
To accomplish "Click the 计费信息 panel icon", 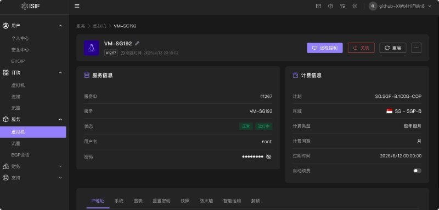I will [295, 75].
